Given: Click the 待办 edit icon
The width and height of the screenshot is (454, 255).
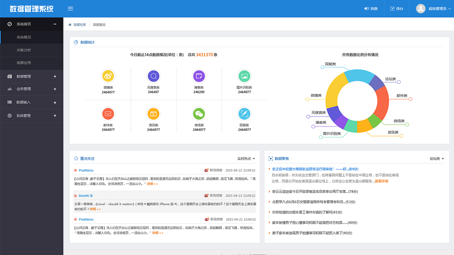Looking at the screenshot, I should tap(392, 8).
